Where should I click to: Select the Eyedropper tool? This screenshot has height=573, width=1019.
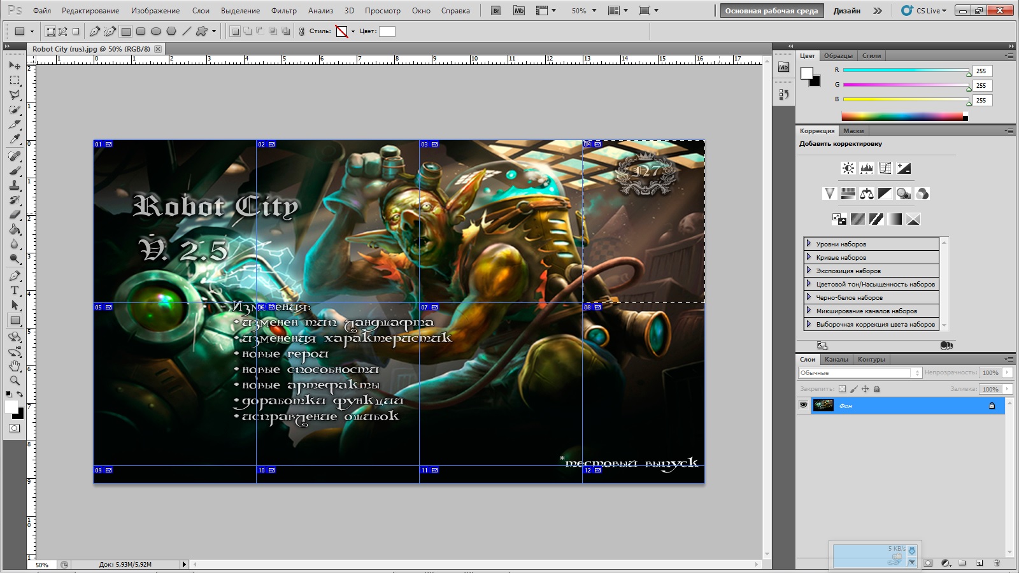click(15, 139)
